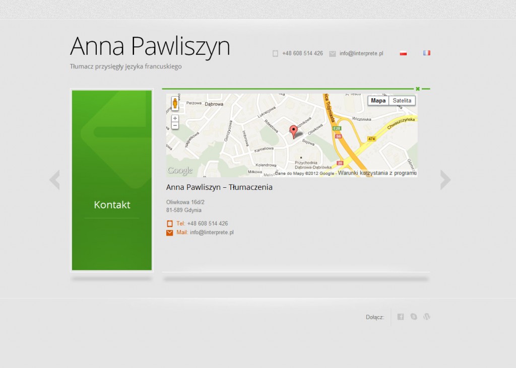Go to previous slide with left arrow

click(x=54, y=180)
